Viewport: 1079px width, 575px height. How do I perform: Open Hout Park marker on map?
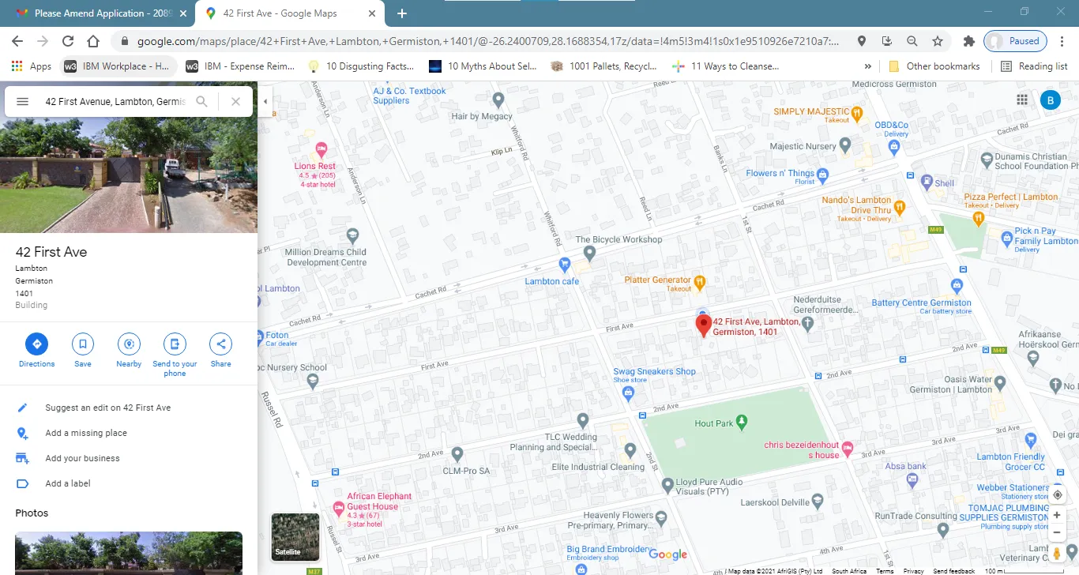click(741, 423)
